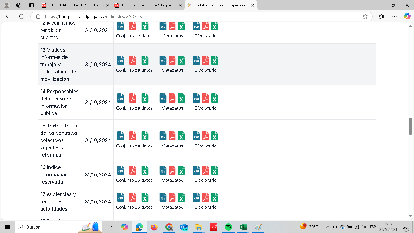The image size is (414, 233).
Task: Open the browser Settings and more menu
Action: click(394, 16)
